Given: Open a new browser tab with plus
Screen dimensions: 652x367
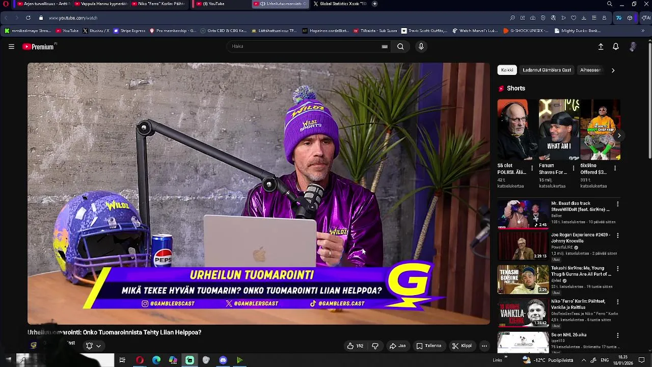Looking at the screenshot, I should click(x=374, y=4).
